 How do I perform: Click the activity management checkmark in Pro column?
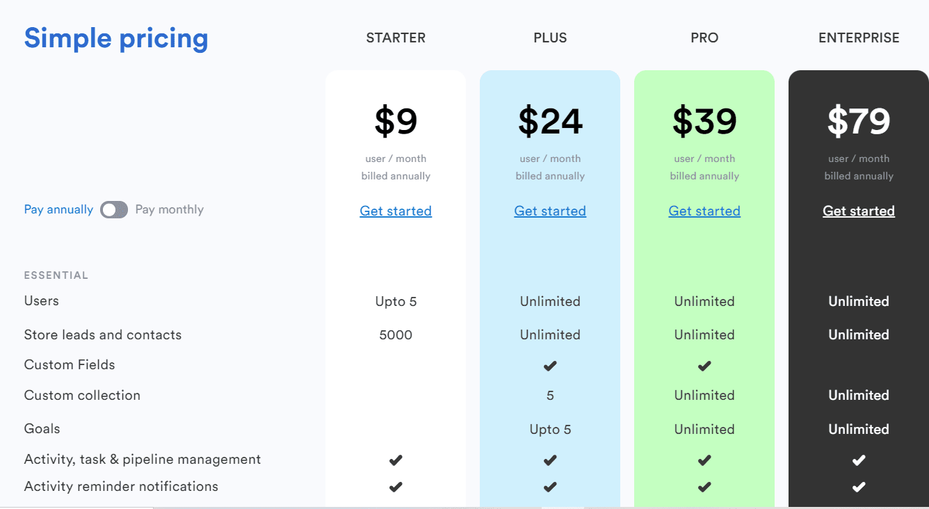[704, 460]
